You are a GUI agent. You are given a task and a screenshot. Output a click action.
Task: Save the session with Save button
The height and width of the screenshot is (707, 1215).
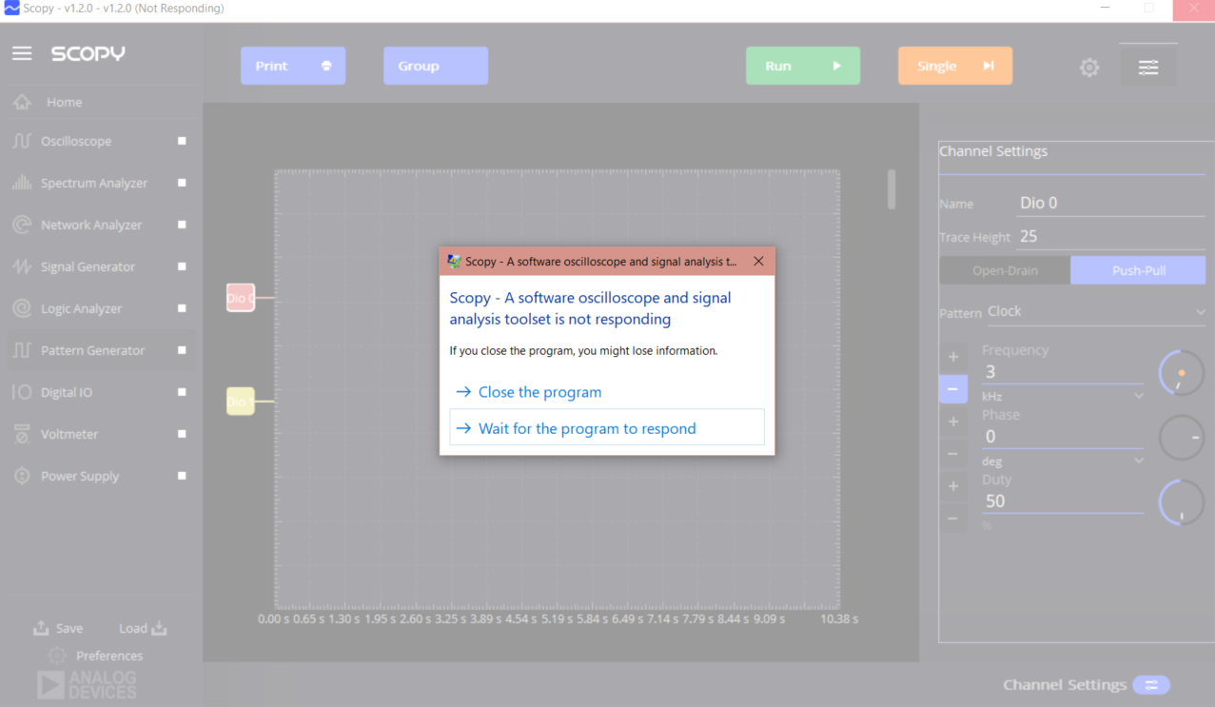click(58, 628)
